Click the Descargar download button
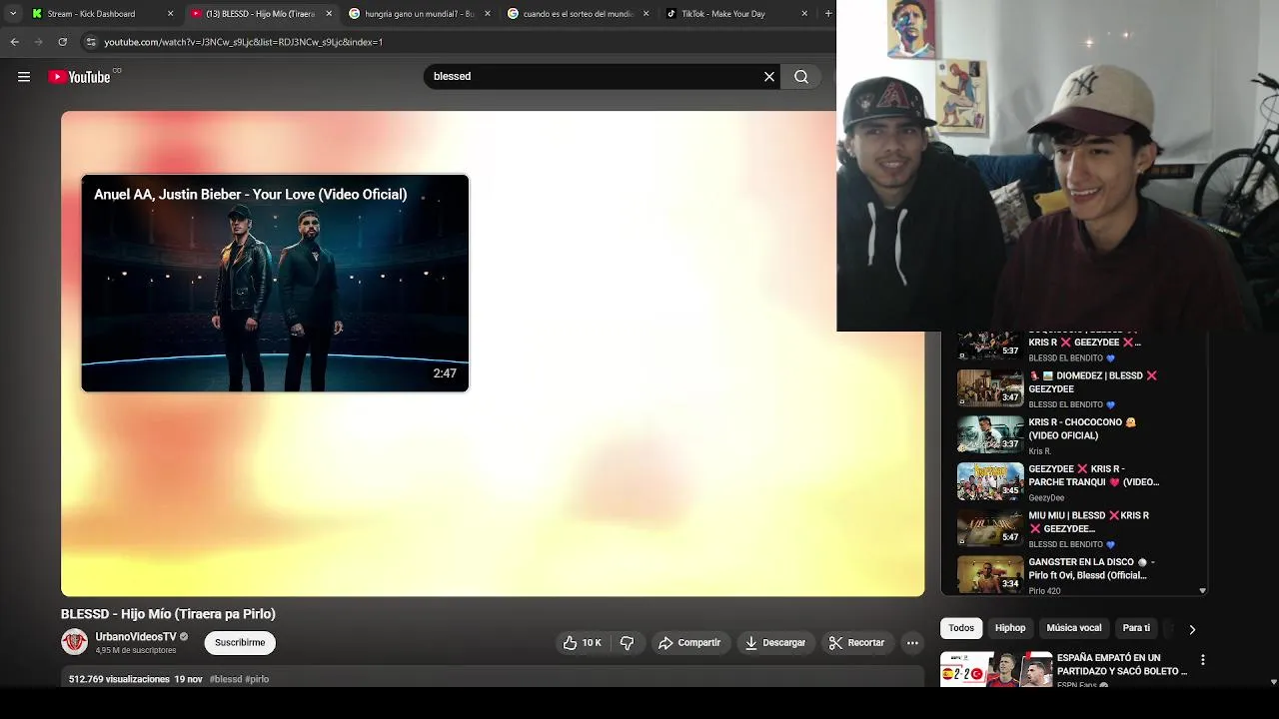The width and height of the screenshot is (1279, 719). 775,643
